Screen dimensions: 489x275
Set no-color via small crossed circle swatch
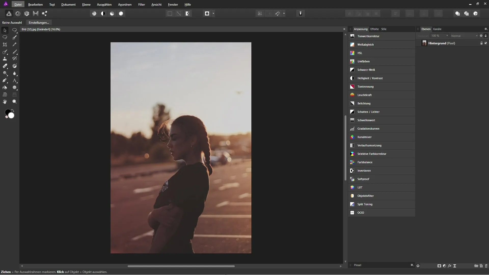7,117
